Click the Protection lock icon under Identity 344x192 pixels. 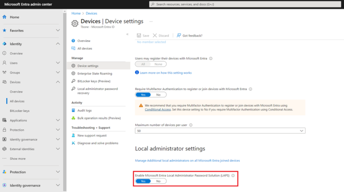tap(4, 129)
